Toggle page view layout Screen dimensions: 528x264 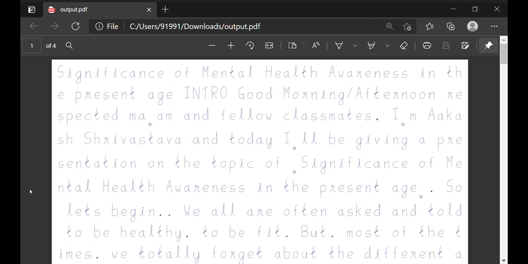point(292,45)
